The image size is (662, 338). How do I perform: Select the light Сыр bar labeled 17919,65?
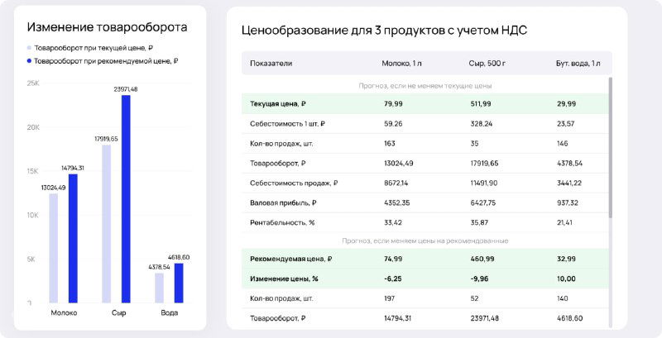(x=106, y=223)
